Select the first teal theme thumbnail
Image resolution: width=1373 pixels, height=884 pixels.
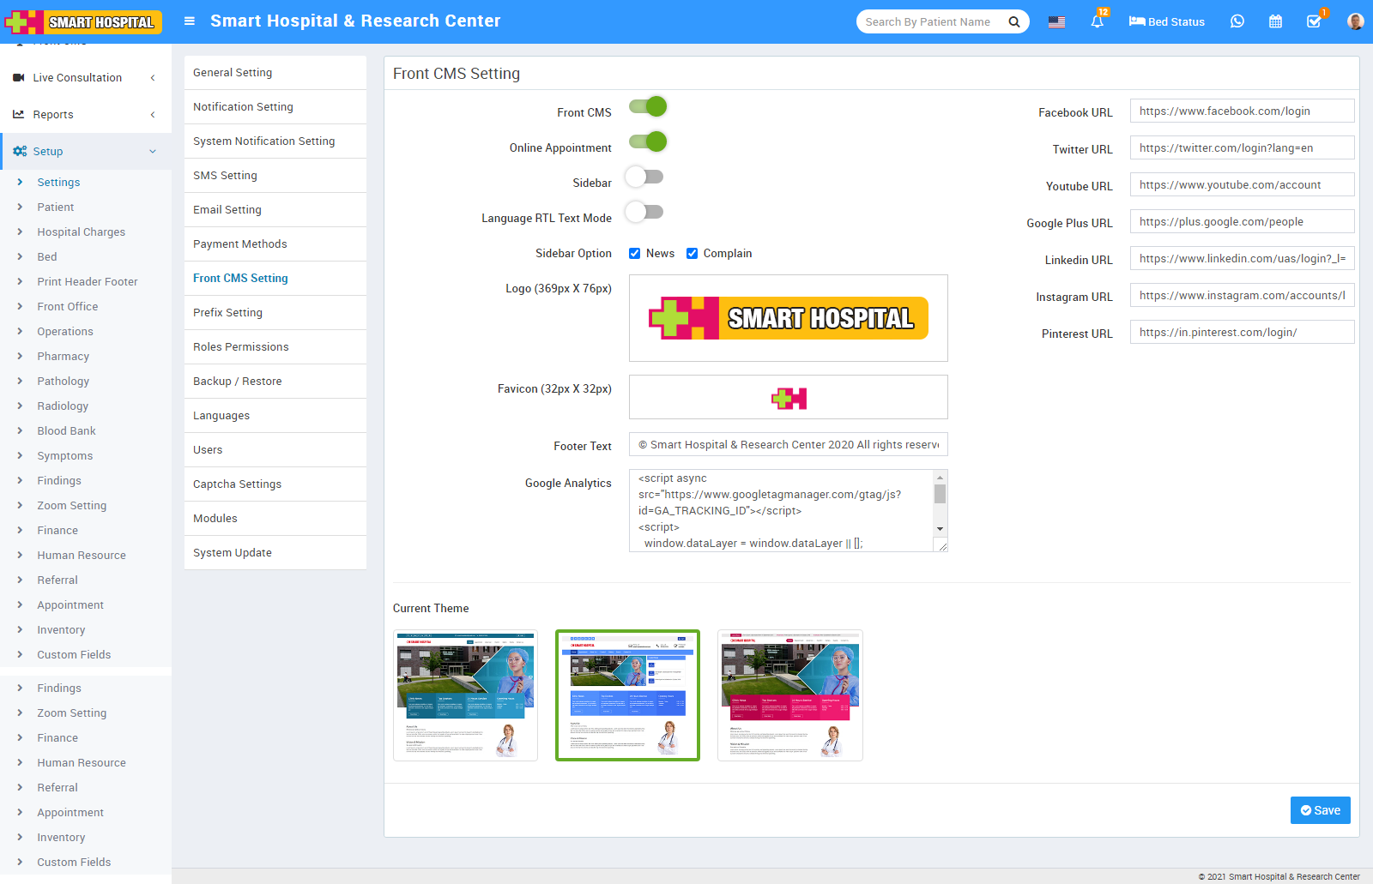(465, 695)
